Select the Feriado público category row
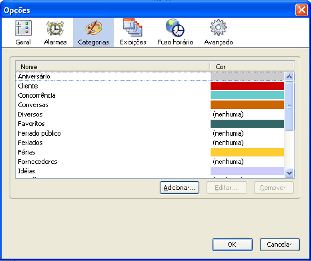This screenshot has height=261, width=311. click(150, 133)
